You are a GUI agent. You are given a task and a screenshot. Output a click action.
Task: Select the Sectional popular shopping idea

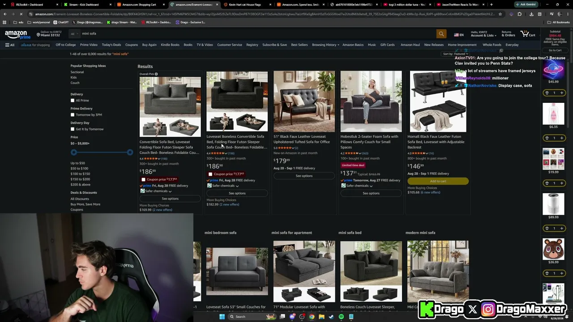pyautogui.click(x=77, y=72)
